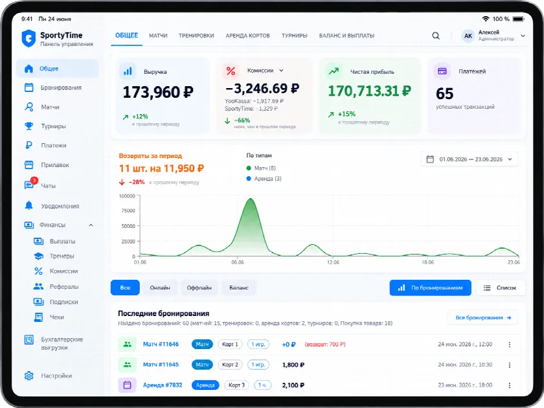Click the Турниры trophy icon
544x408 pixels.
(x=28, y=126)
